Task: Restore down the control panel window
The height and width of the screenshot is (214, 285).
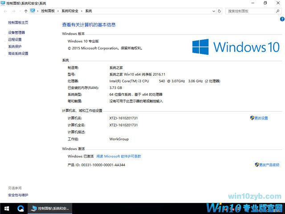Action: 265,3
